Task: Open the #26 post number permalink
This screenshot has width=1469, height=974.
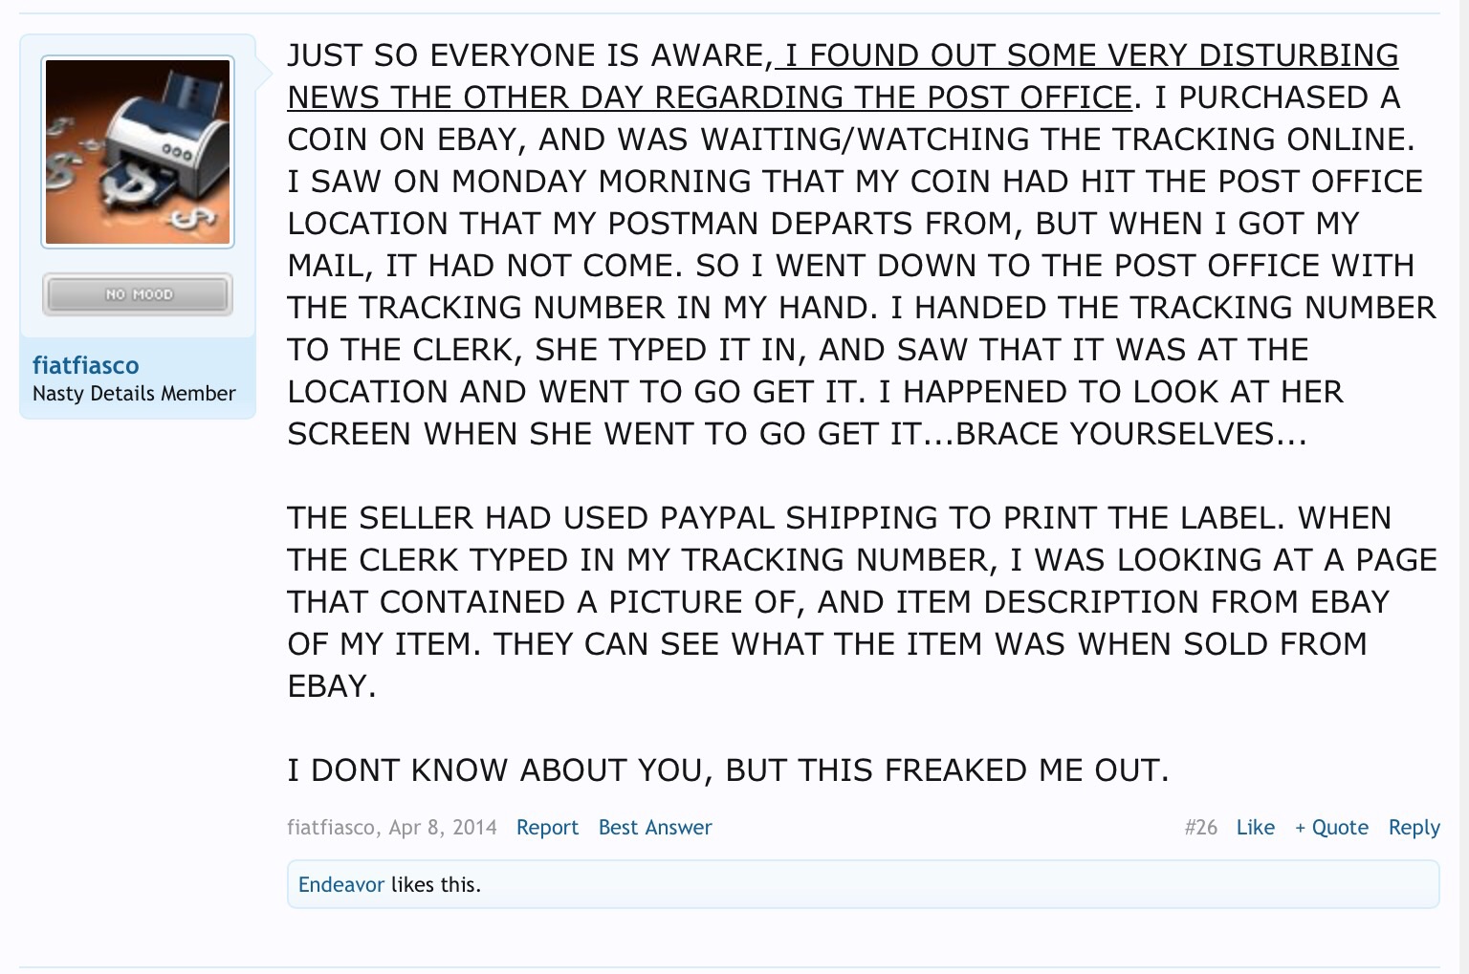Action: 1200,828
